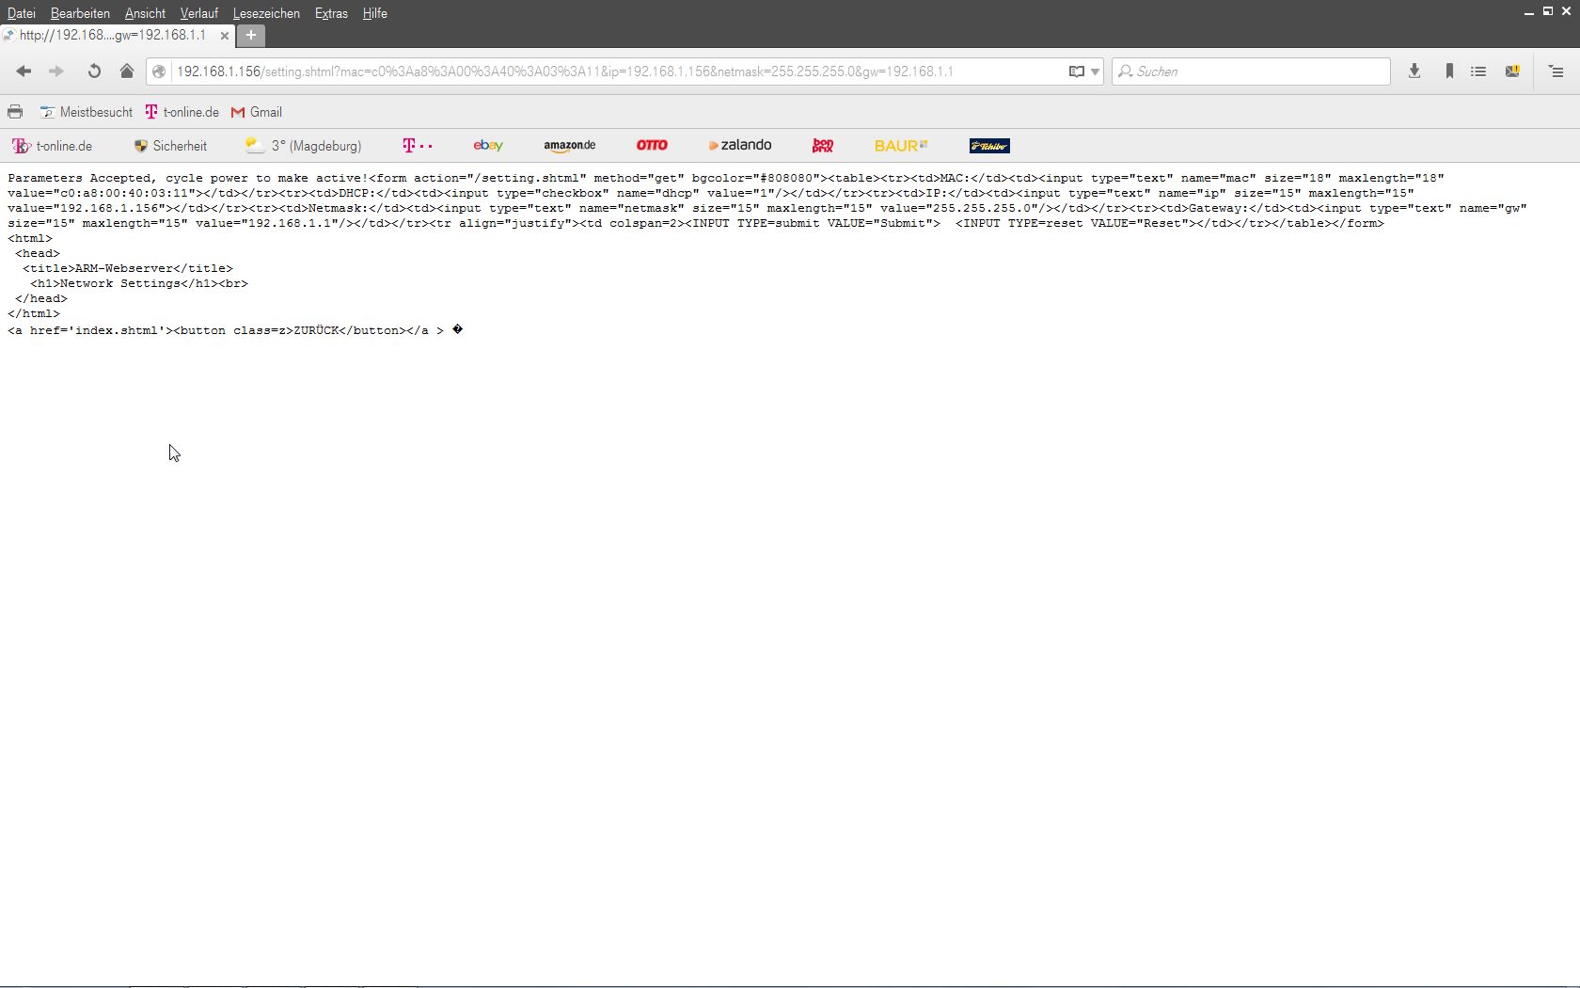1580x988 pixels.
Task: Close the current browser tab
Action: pos(224,36)
